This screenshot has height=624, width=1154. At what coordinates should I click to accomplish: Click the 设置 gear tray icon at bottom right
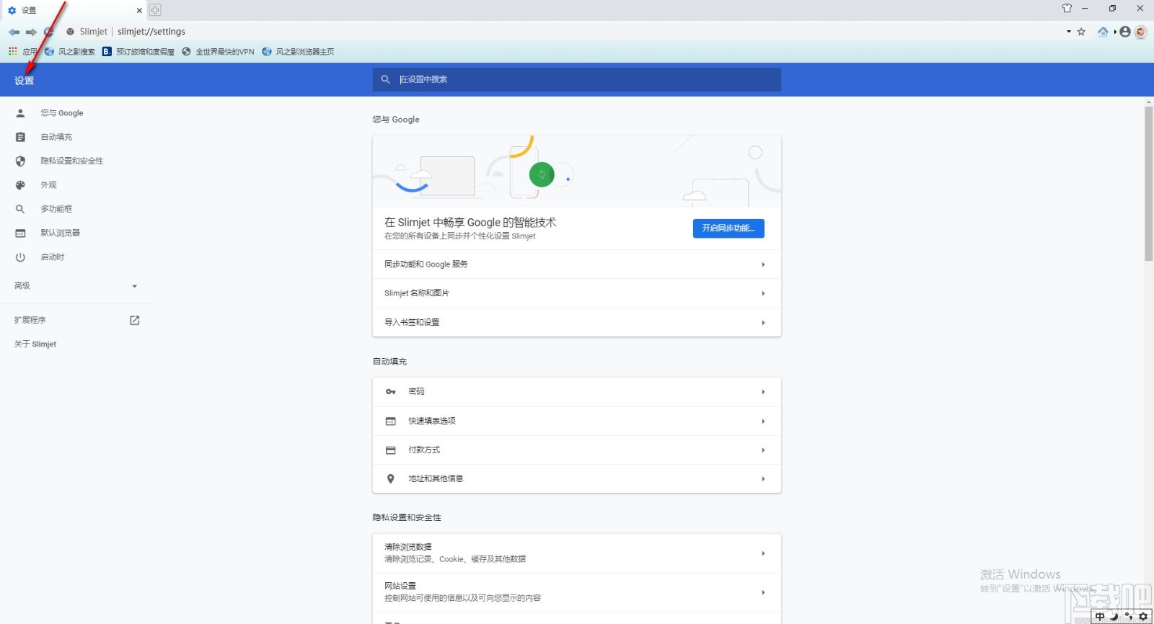coord(1143,617)
